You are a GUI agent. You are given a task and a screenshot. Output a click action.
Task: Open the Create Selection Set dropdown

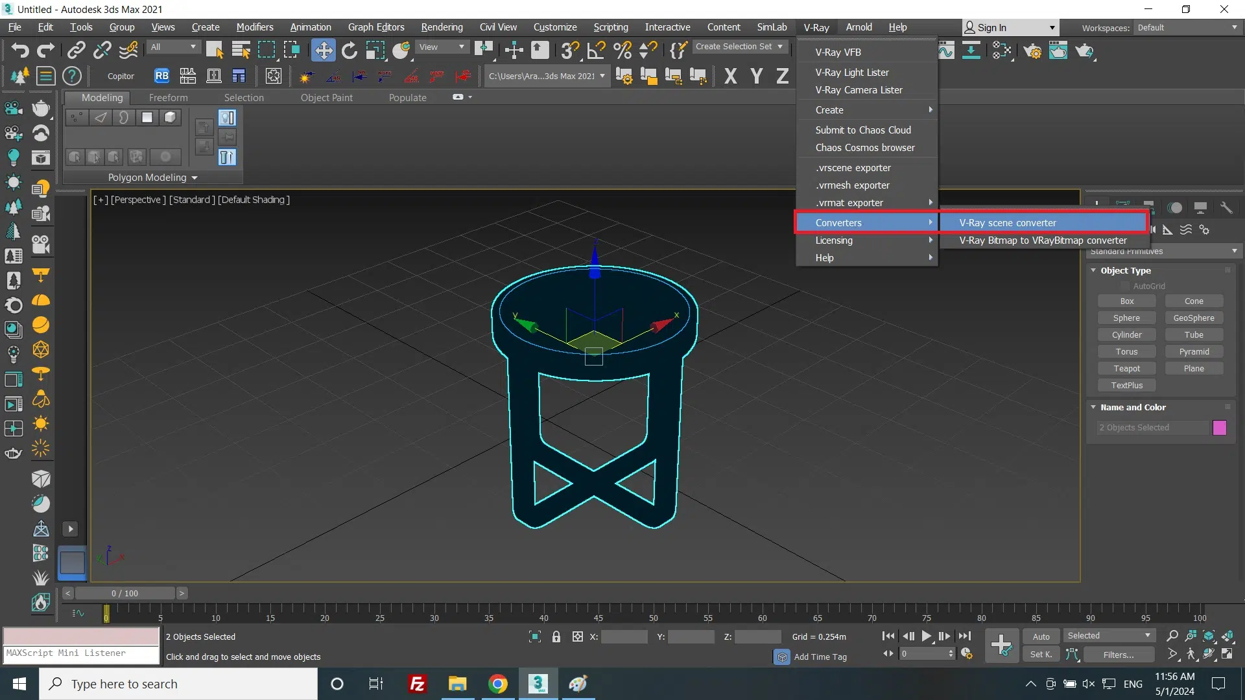coord(739,47)
